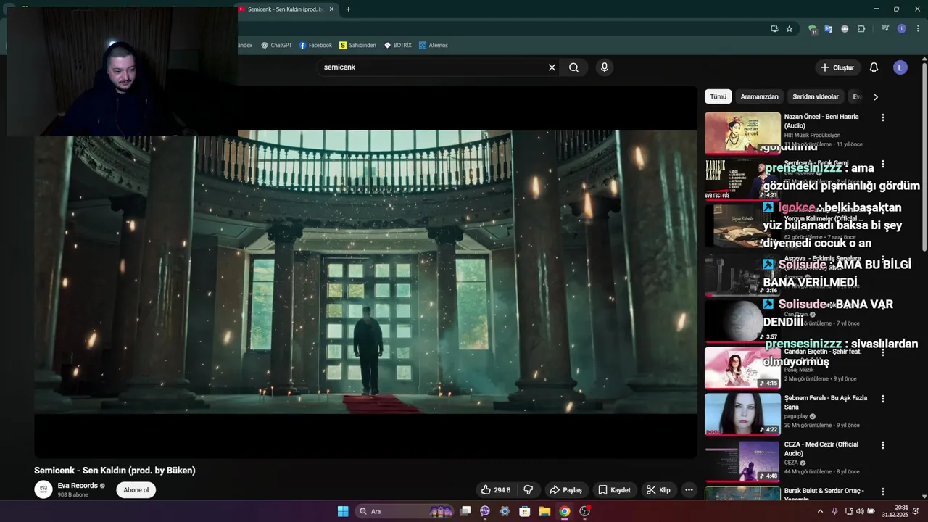
Task: Close the Semicenk - Sen Kaldın tab
Action: click(x=332, y=9)
